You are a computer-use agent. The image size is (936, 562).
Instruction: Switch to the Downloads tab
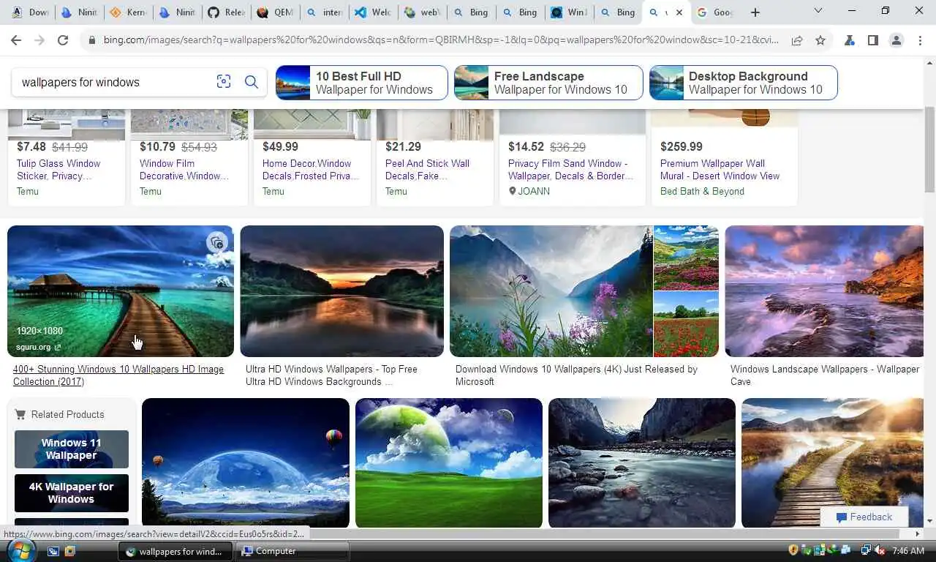point(30,12)
